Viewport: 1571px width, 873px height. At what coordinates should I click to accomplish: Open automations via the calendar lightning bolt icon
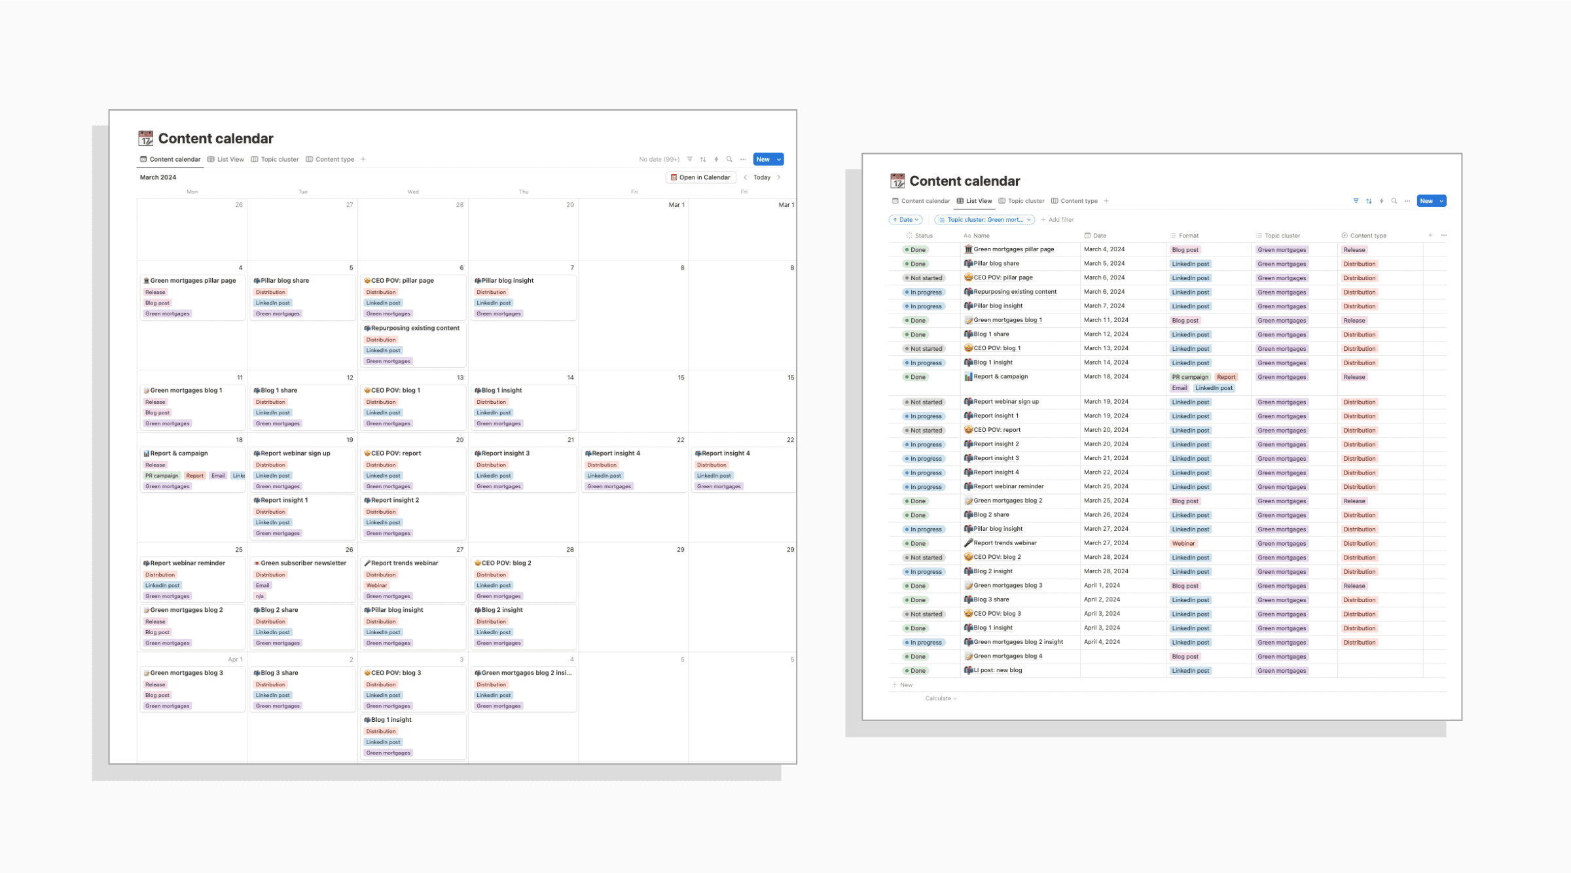click(x=716, y=159)
